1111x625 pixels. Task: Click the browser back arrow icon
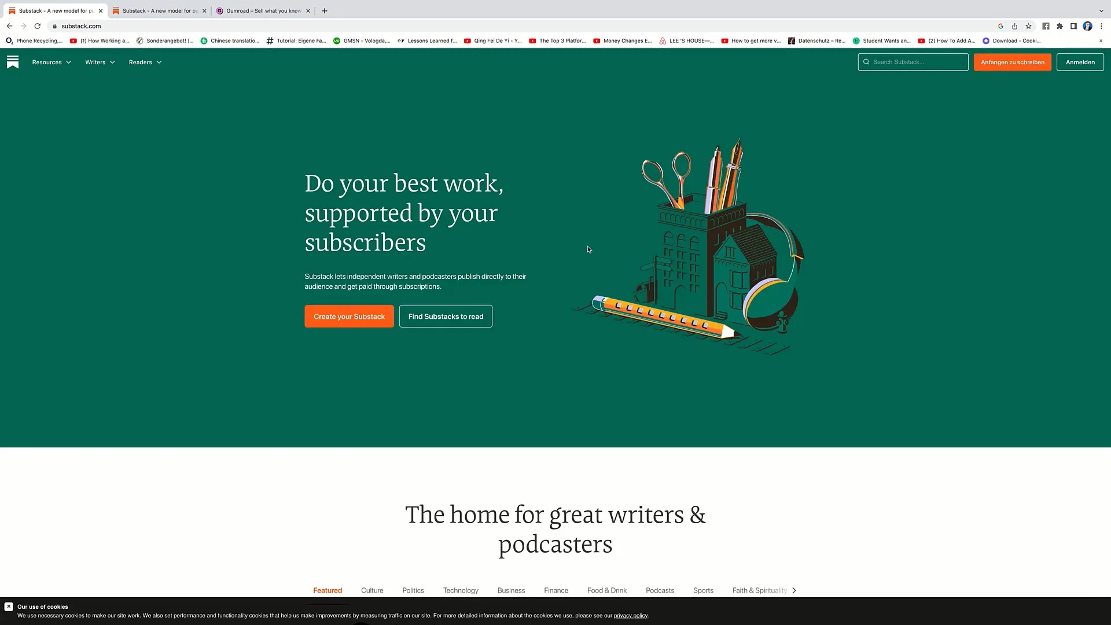9,26
